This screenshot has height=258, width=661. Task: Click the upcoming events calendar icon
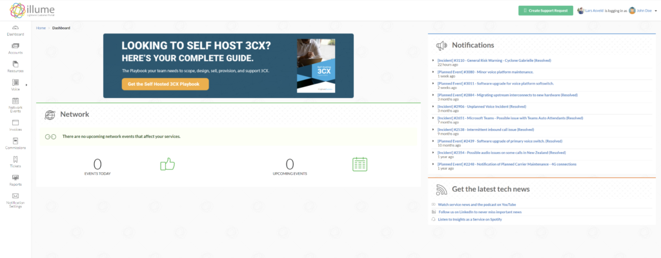click(360, 164)
